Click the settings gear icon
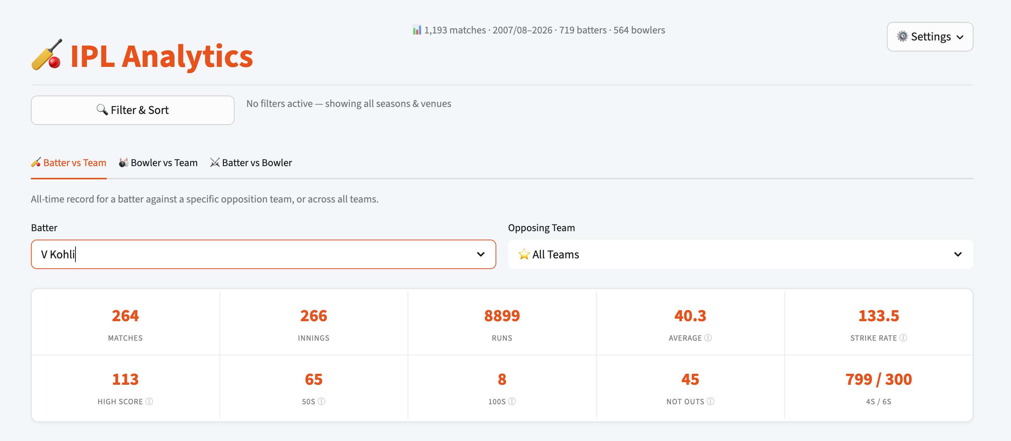Image resolution: width=1011 pixels, height=441 pixels. (902, 36)
